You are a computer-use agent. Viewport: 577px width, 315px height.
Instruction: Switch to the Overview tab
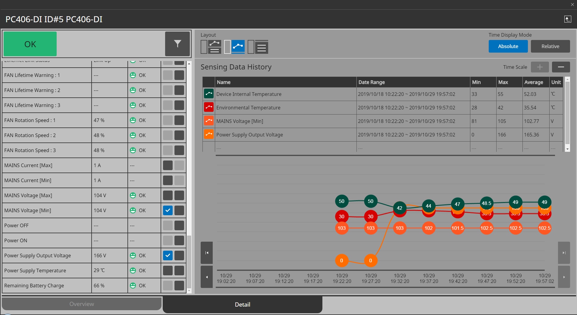(x=82, y=304)
